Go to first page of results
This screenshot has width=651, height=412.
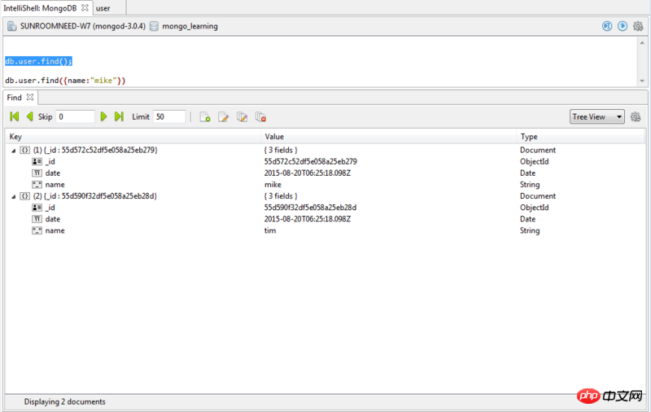(x=14, y=116)
